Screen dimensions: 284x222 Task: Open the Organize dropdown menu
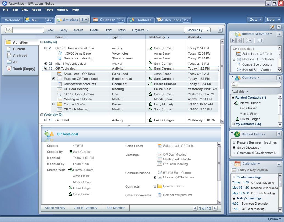coord(140,30)
